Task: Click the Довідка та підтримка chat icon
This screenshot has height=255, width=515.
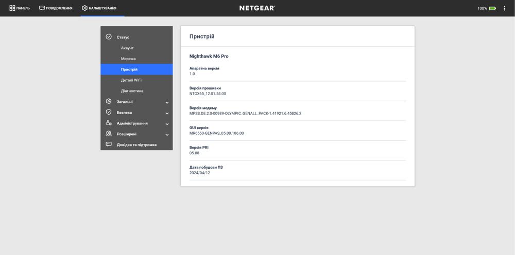Action: (109, 144)
